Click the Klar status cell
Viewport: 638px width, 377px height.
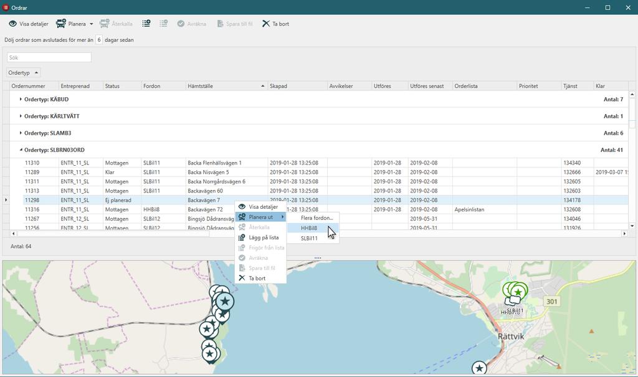(122, 172)
